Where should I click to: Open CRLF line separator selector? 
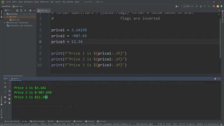coord(175,124)
